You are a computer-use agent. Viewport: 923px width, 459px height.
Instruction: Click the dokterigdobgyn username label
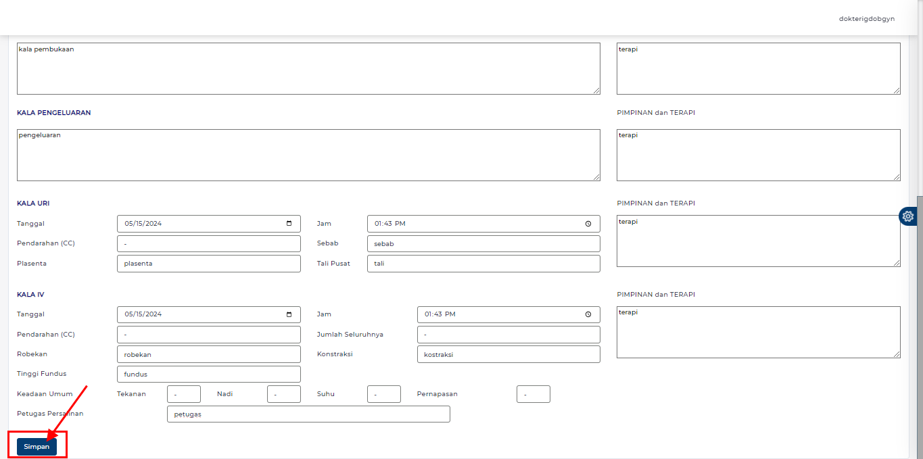[866, 18]
